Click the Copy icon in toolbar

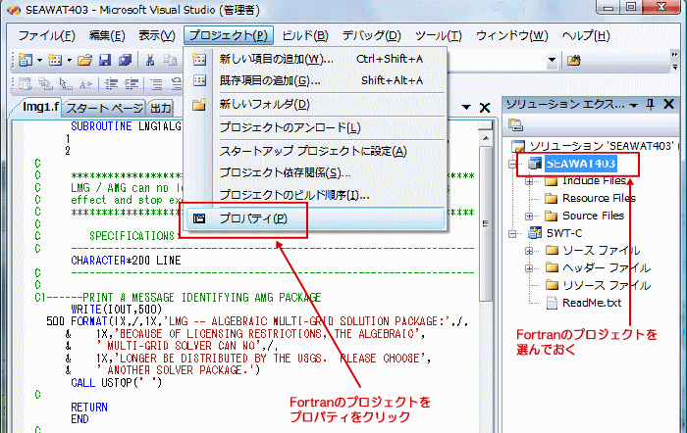click(170, 60)
